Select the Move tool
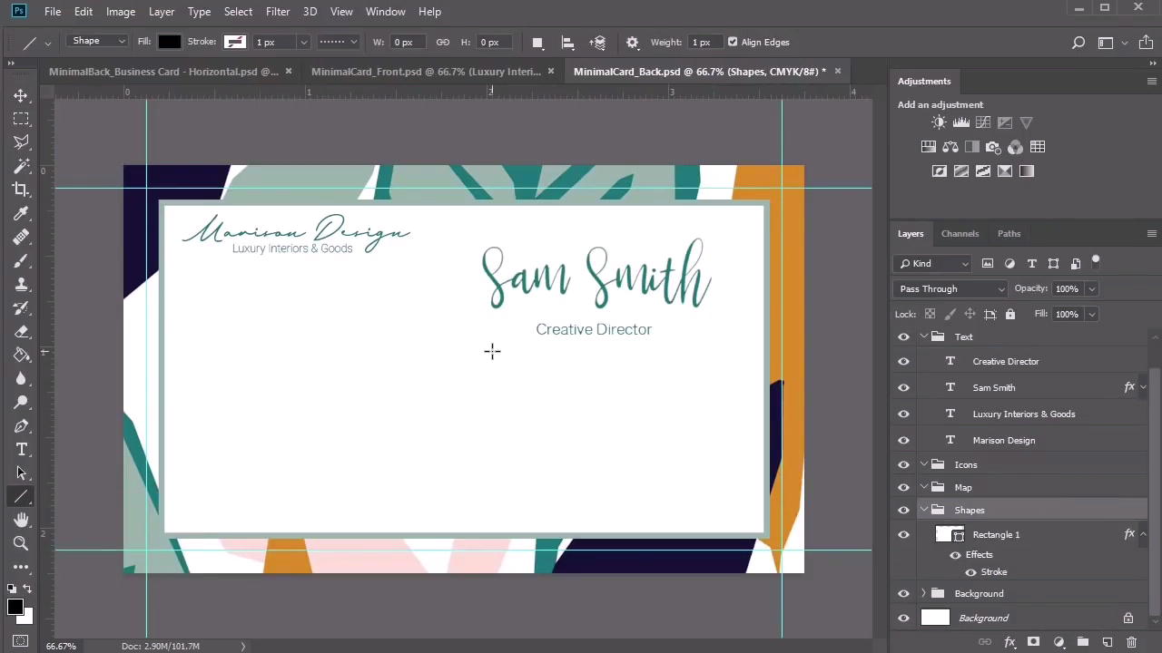The image size is (1162, 653). (21, 95)
